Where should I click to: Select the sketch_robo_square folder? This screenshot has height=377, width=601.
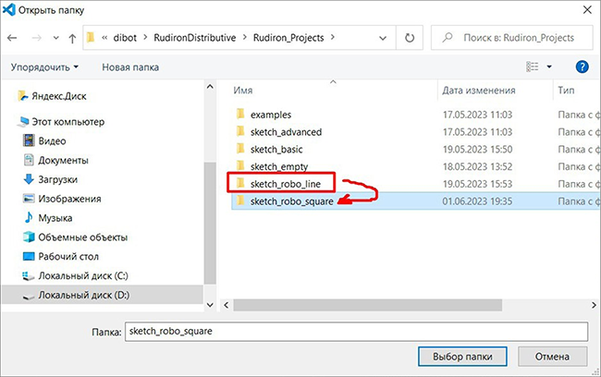click(x=291, y=201)
